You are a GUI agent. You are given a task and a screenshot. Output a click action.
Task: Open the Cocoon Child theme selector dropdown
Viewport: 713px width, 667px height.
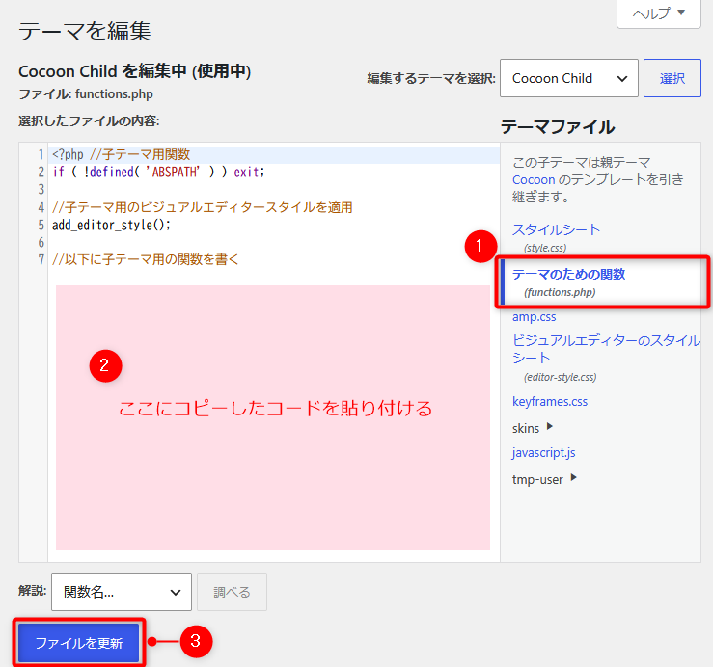pyautogui.click(x=569, y=78)
